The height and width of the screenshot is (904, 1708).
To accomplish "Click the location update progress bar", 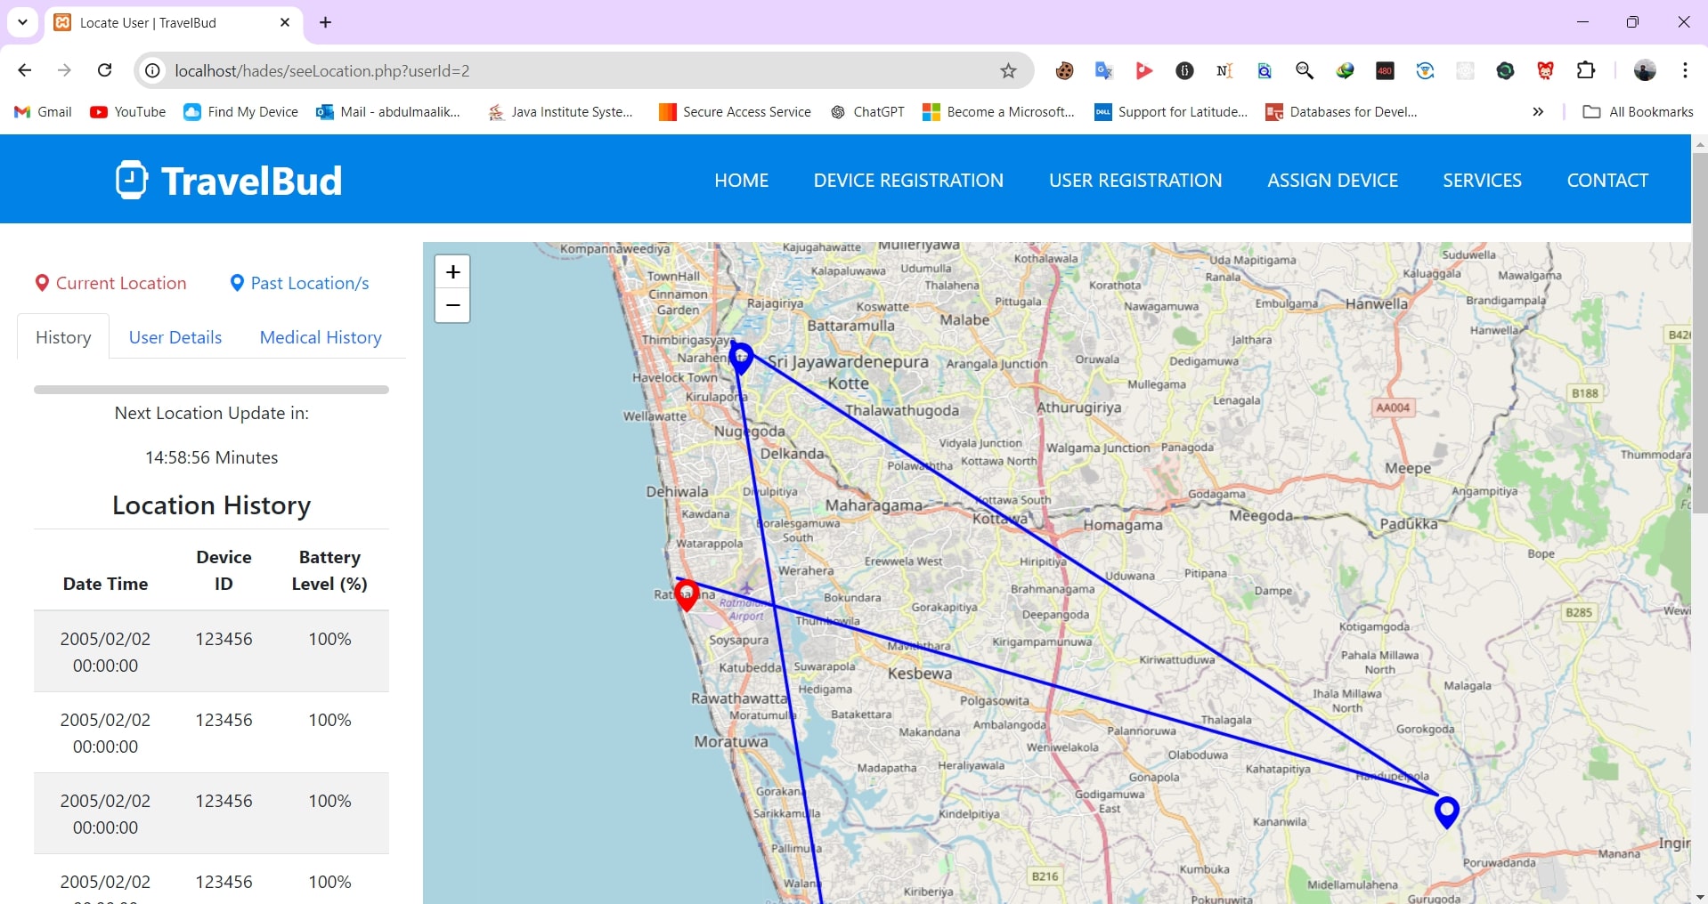I will 211,390.
